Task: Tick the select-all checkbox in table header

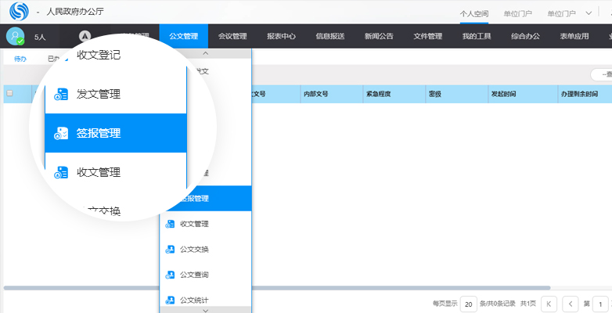Action: point(9,94)
